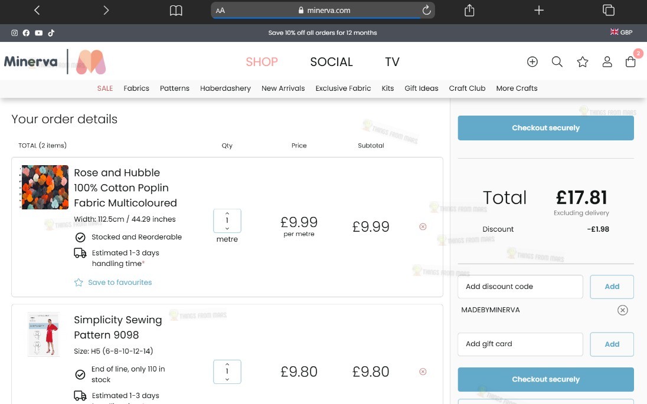647x404 pixels.
Task: Focus the Add gift card field
Action: pos(520,344)
